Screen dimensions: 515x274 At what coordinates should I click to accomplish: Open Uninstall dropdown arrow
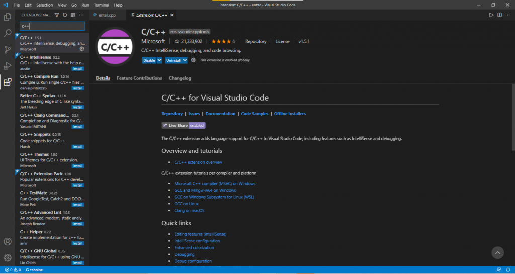185,60
